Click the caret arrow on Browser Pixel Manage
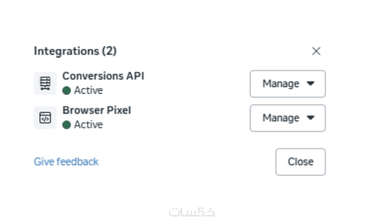The image size is (384, 221). coord(310,118)
